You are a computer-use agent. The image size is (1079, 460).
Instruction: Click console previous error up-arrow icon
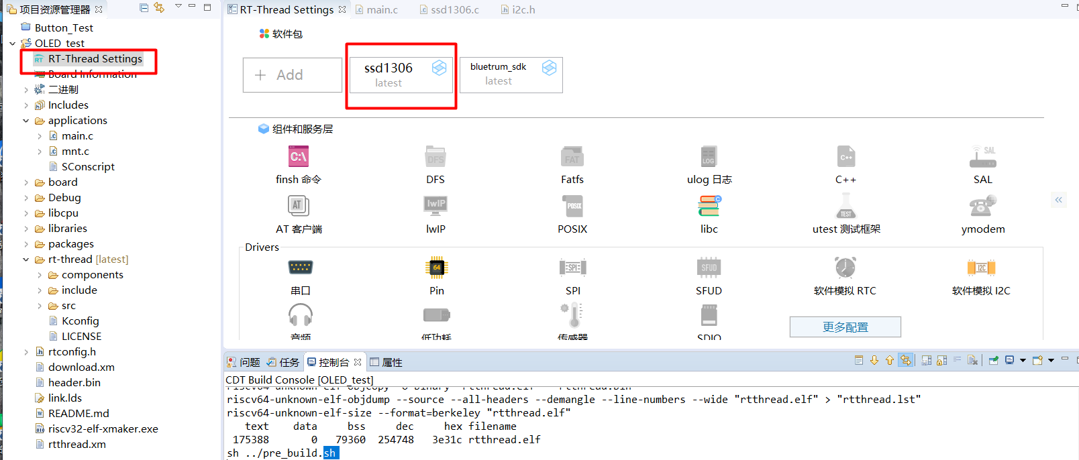coord(890,360)
